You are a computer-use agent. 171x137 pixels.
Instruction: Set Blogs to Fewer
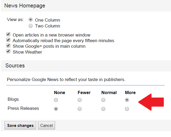tap(79, 100)
